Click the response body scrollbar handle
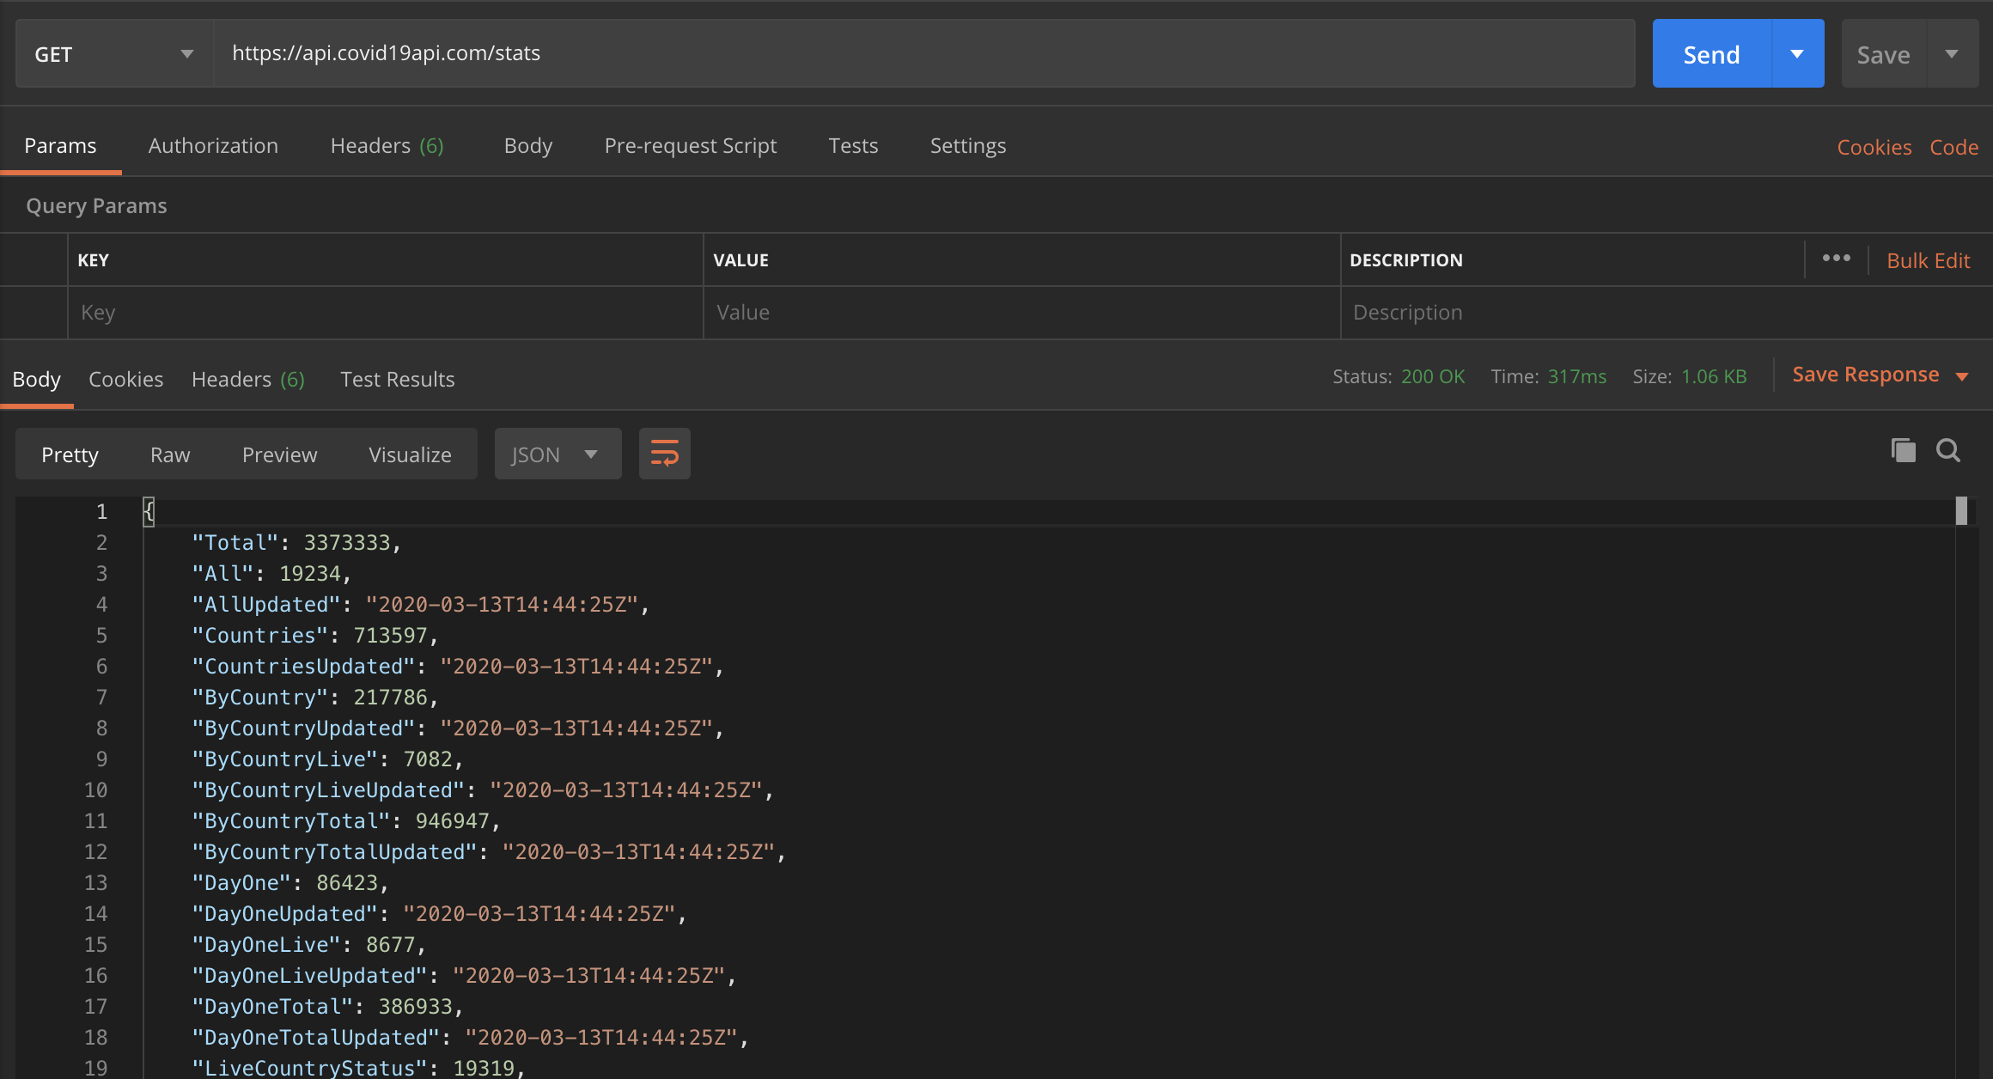Screen dimensions: 1993x1079 (1961, 511)
